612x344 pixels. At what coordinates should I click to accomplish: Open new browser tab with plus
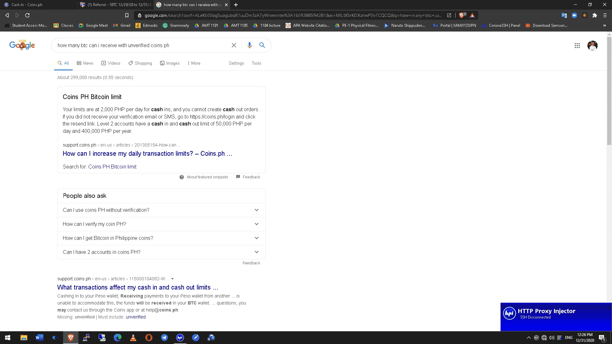(236, 5)
